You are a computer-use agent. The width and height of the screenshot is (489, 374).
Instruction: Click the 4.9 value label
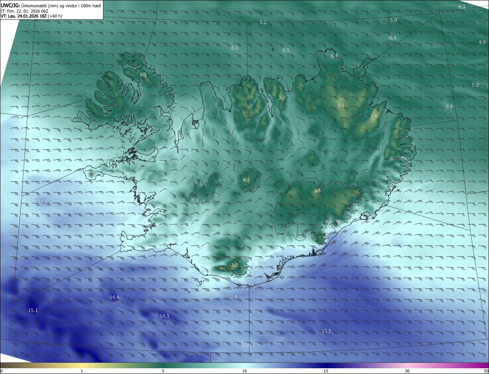(482, 42)
